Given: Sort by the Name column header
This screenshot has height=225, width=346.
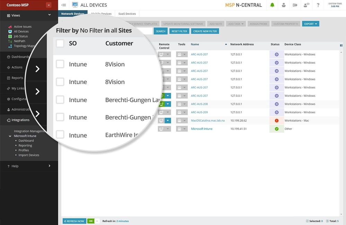Looking at the screenshot, I should coord(195,44).
